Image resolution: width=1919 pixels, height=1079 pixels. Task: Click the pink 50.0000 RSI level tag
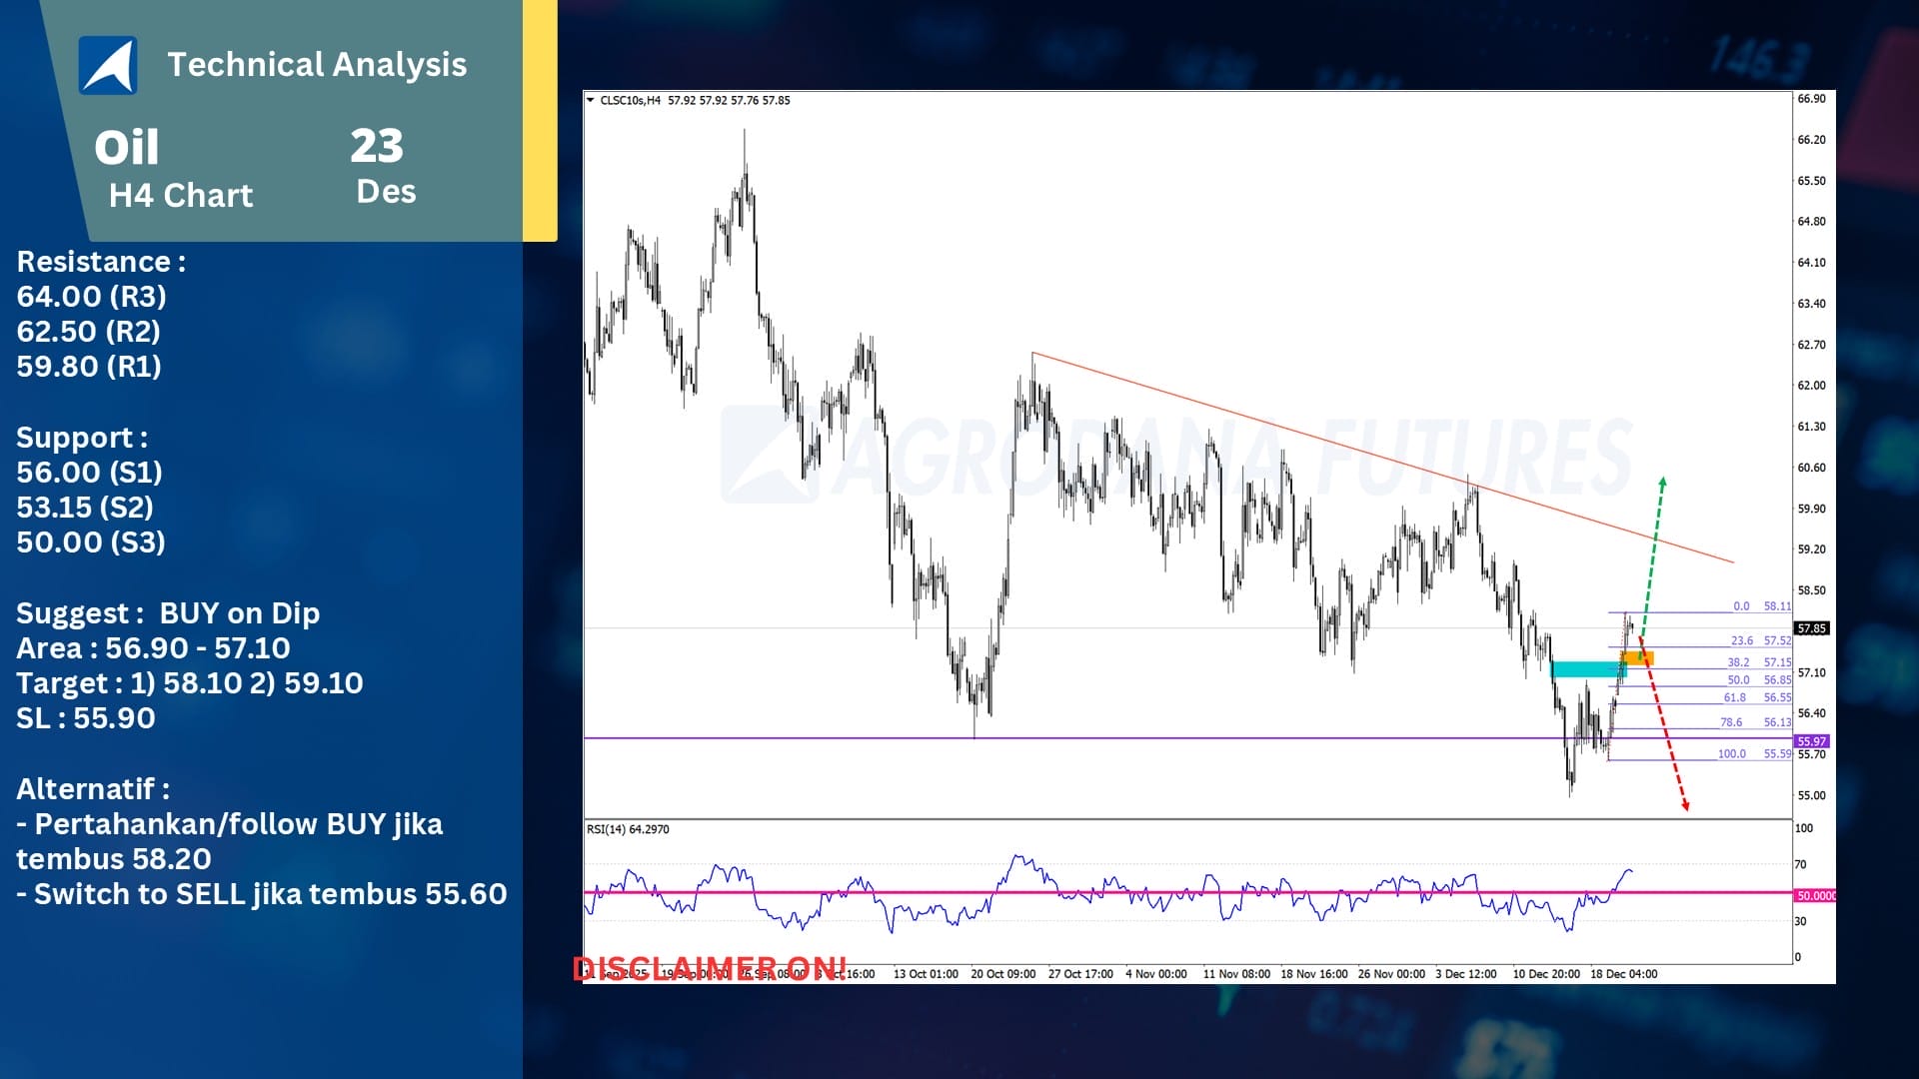click(1815, 895)
